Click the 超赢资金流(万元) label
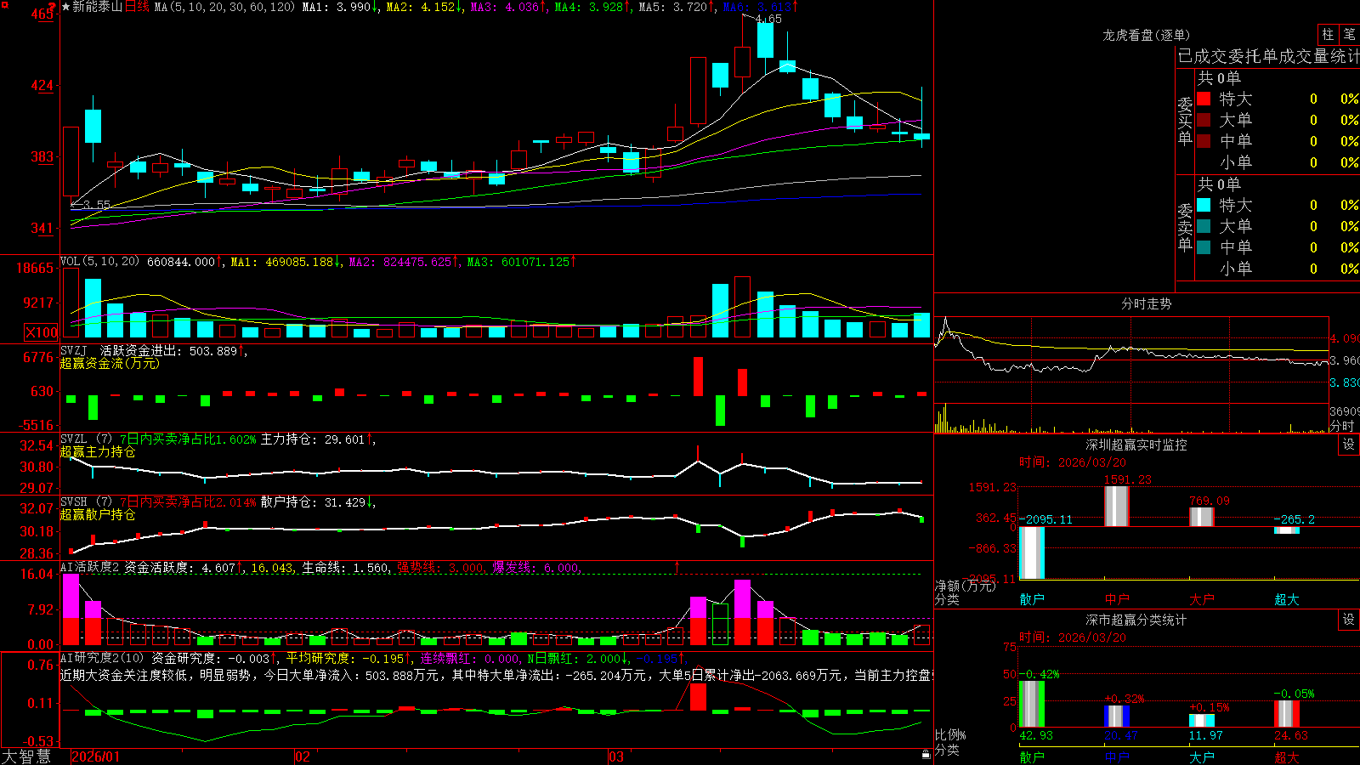Viewport: 1360px width, 765px height. [x=110, y=363]
